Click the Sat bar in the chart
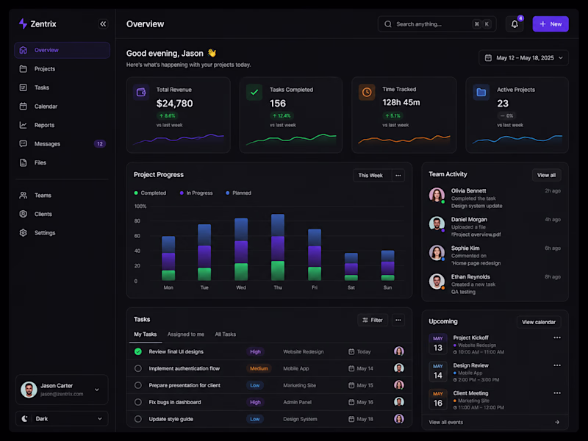The width and height of the screenshot is (588, 441). point(351,267)
